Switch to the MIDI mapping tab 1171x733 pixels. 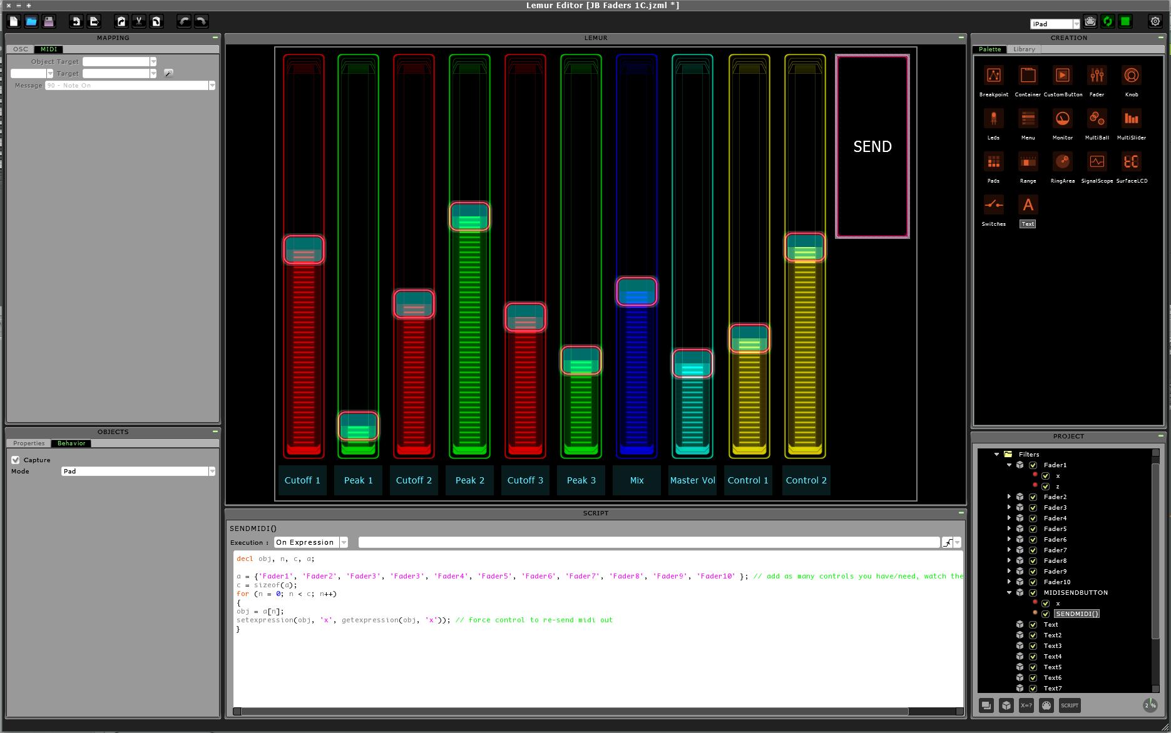point(49,49)
